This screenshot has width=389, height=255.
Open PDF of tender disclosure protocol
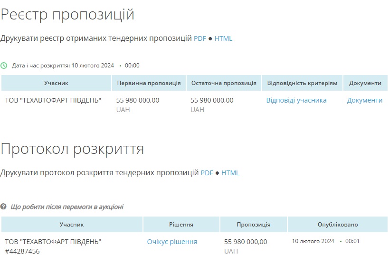(207, 173)
